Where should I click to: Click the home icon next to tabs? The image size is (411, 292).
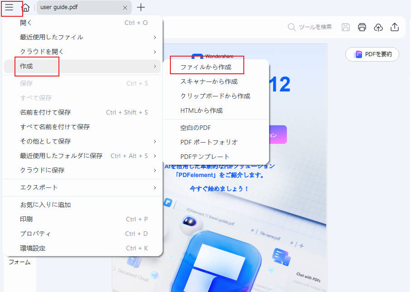[x=26, y=8]
